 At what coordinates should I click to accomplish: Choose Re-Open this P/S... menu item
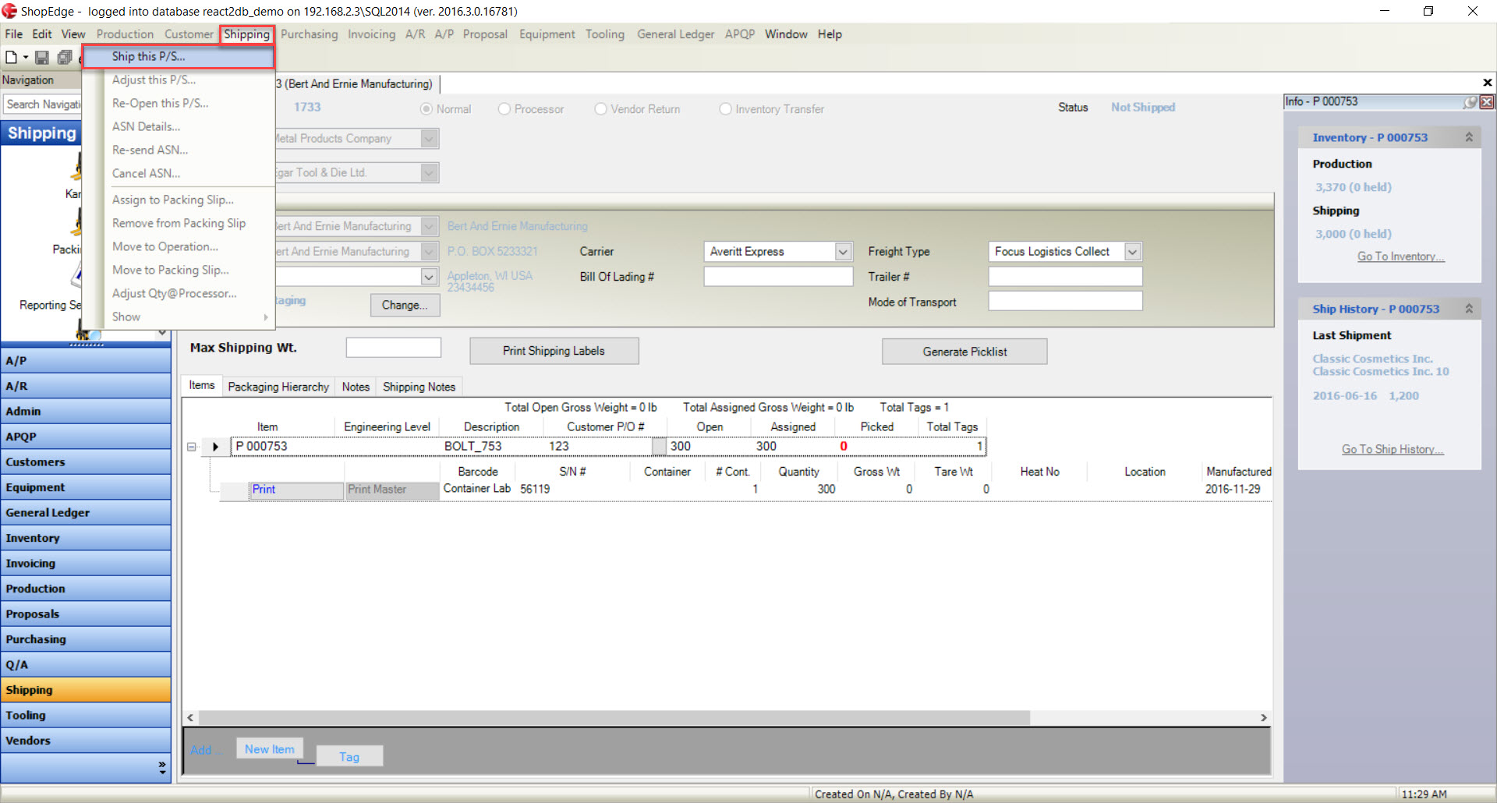[x=179, y=103]
